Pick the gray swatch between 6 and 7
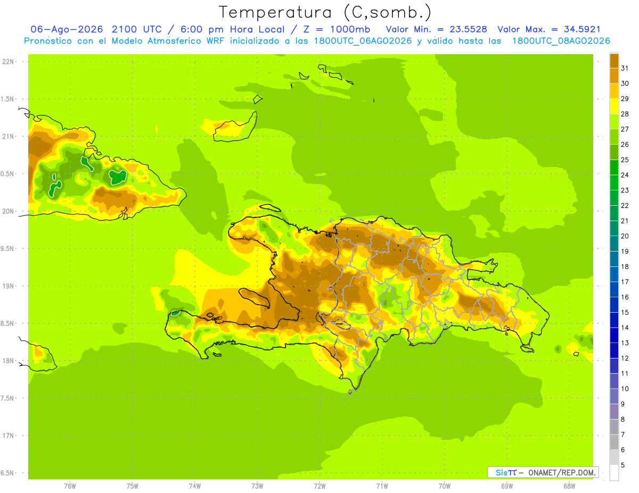The width and height of the screenshot is (639, 493). tap(614, 442)
